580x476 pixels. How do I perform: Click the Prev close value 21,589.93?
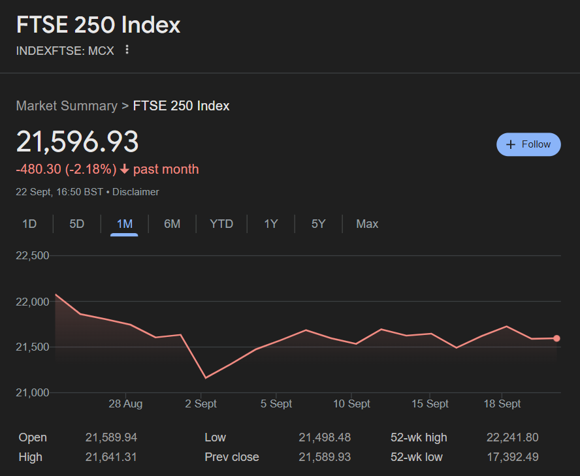[325, 457]
